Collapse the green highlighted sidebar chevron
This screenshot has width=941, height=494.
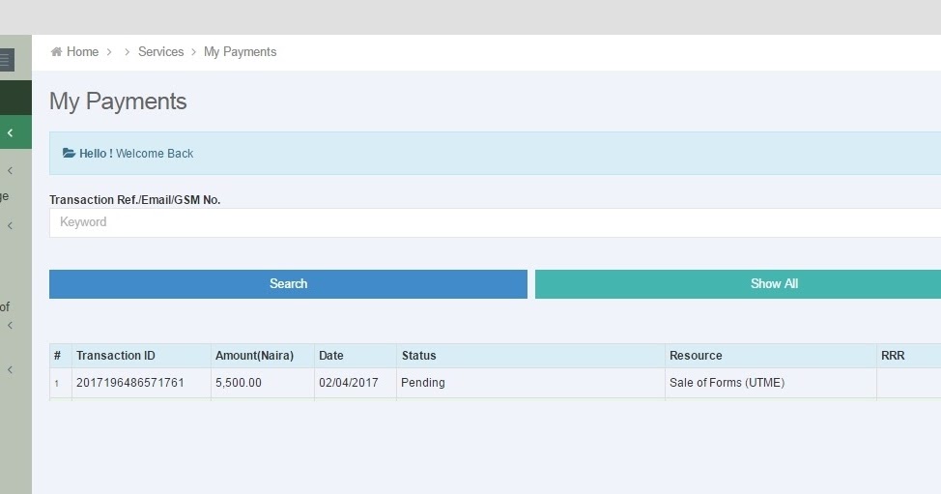coord(11,132)
